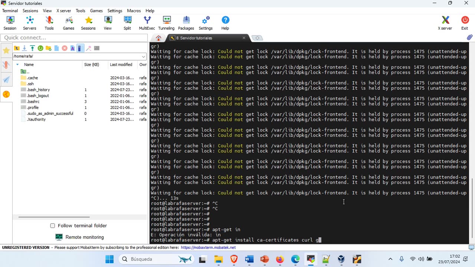Screen dimensions: 475x267
Task: Open the Tools menu
Action: point(81,11)
